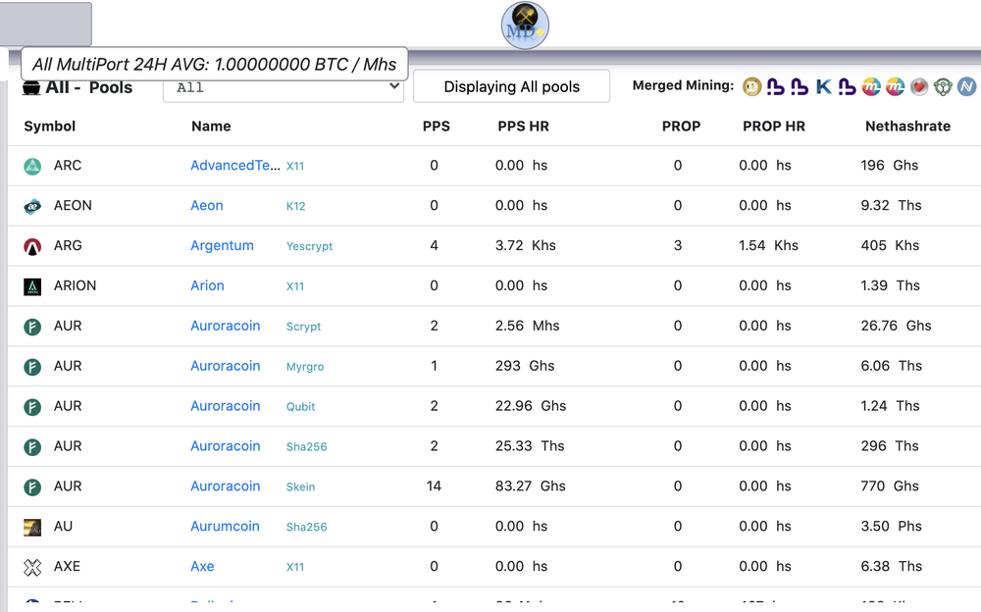981x612 pixels.
Task: Click the Namecoin N merged mining icon
Action: (x=966, y=86)
